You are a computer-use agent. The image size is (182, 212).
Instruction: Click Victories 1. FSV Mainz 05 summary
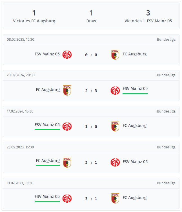pos(148,16)
